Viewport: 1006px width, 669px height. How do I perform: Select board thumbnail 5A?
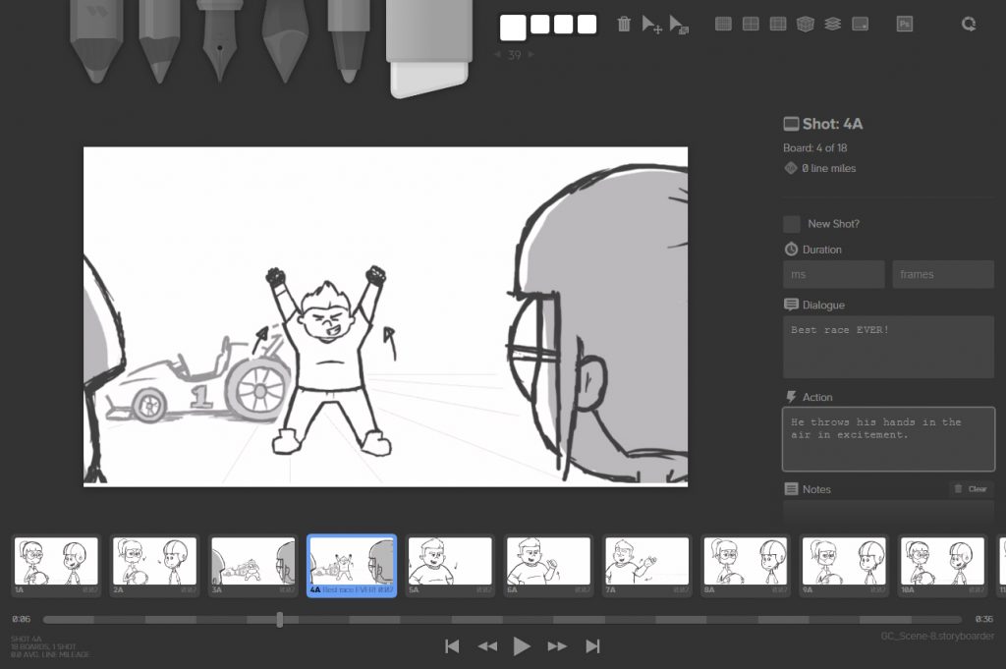[x=450, y=566]
